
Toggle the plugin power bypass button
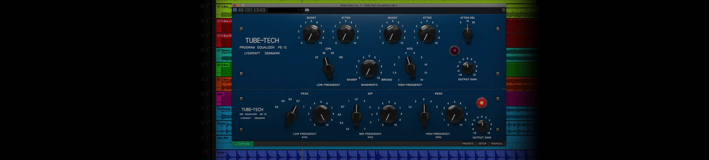coord(235,10)
